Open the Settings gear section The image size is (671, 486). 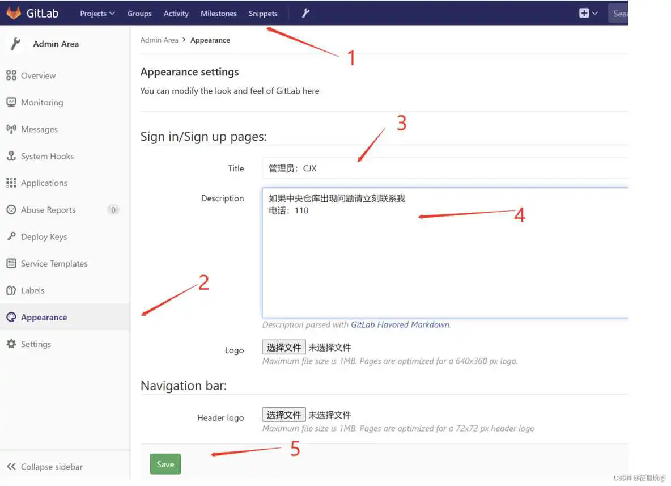coord(36,344)
